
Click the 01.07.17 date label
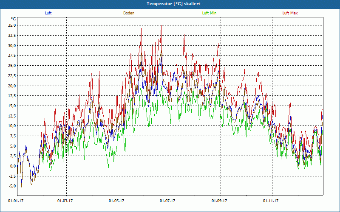pyautogui.click(x=167, y=201)
